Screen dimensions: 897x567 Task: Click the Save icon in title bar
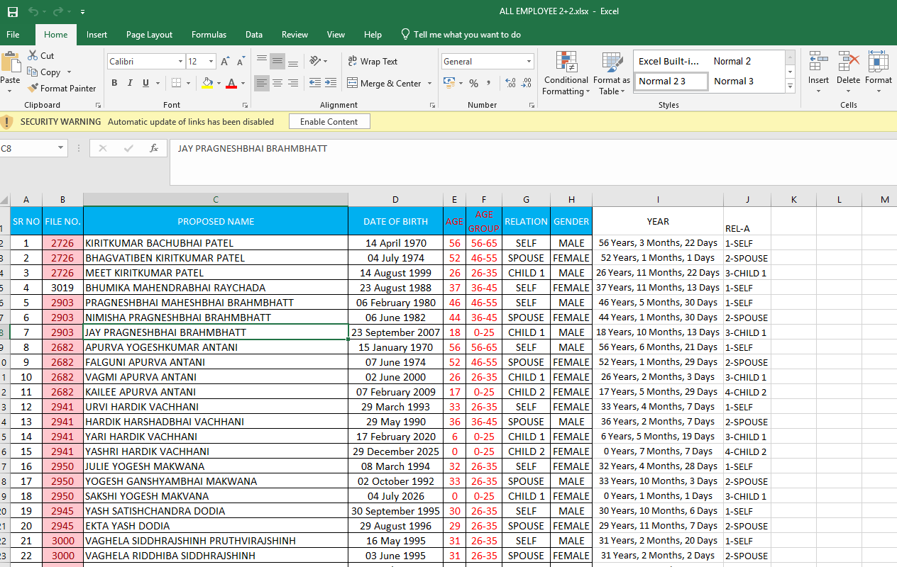click(13, 12)
